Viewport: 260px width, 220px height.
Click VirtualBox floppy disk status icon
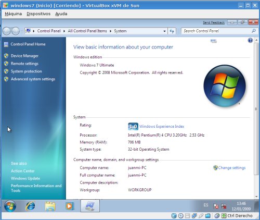[x=187, y=216]
